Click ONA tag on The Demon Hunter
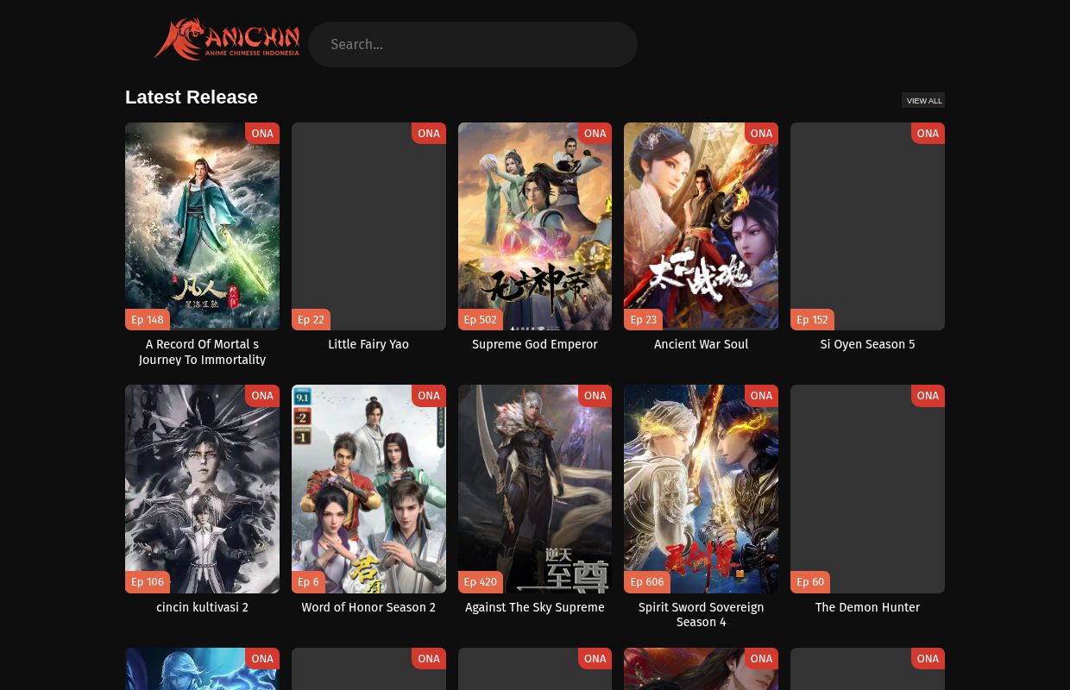Image resolution: width=1070 pixels, height=690 pixels. click(928, 396)
